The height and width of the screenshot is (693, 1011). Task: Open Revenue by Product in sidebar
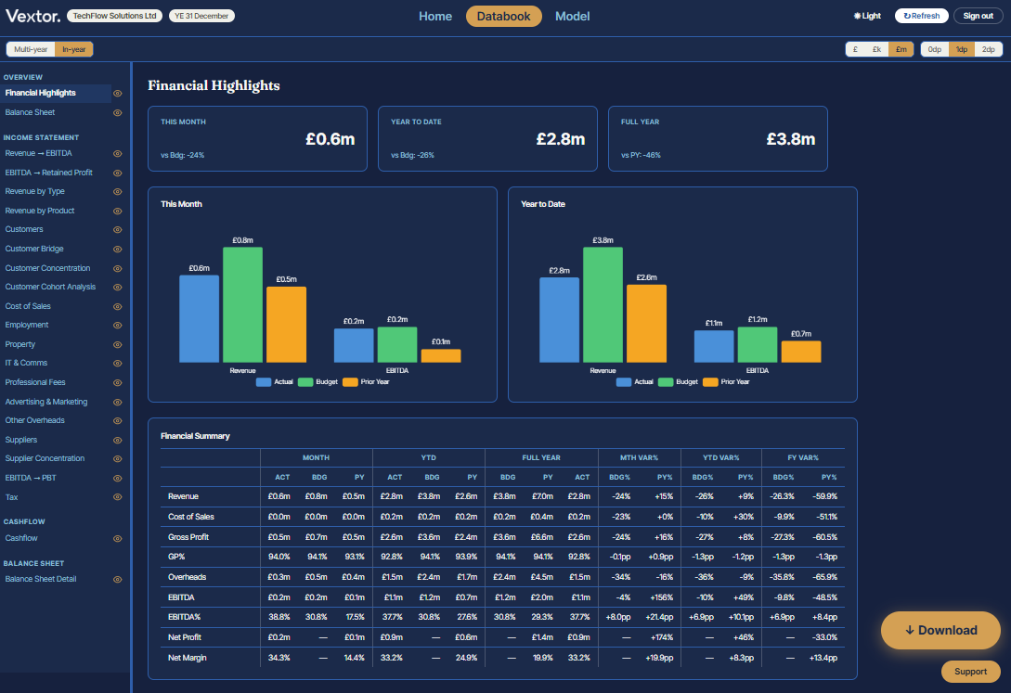pyautogui.click(x=40, y=211)
